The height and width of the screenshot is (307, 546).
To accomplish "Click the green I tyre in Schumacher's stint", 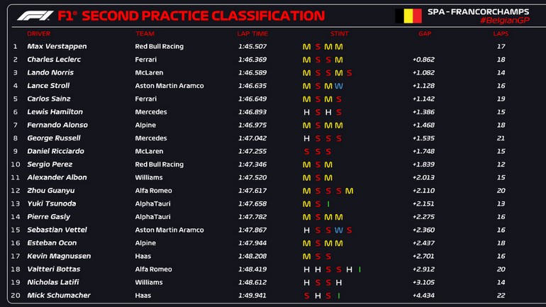I will tap(339, 296).
